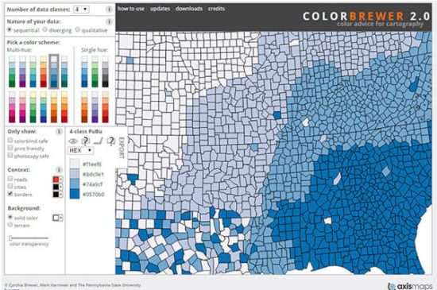Viewport: 437px width, 290px height.
Task: Open the white background color picker dropdown
Action: (57, 218)
